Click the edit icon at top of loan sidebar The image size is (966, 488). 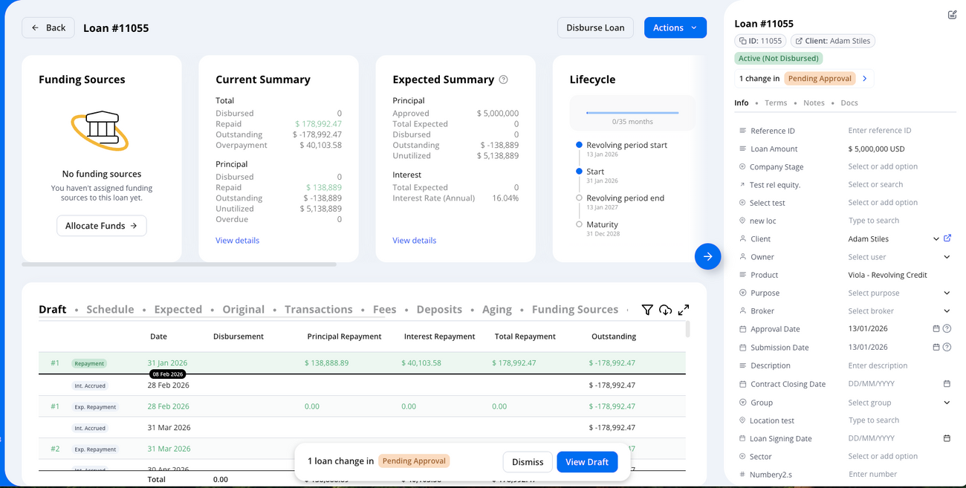coord(953,15)
